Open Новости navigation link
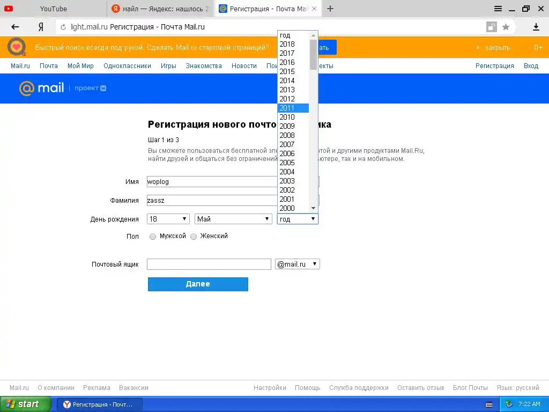The image size is (549, 412). tap(244, 66)
